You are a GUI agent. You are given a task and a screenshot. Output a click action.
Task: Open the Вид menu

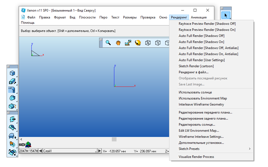pyautogui.click(x=72, y=17)
